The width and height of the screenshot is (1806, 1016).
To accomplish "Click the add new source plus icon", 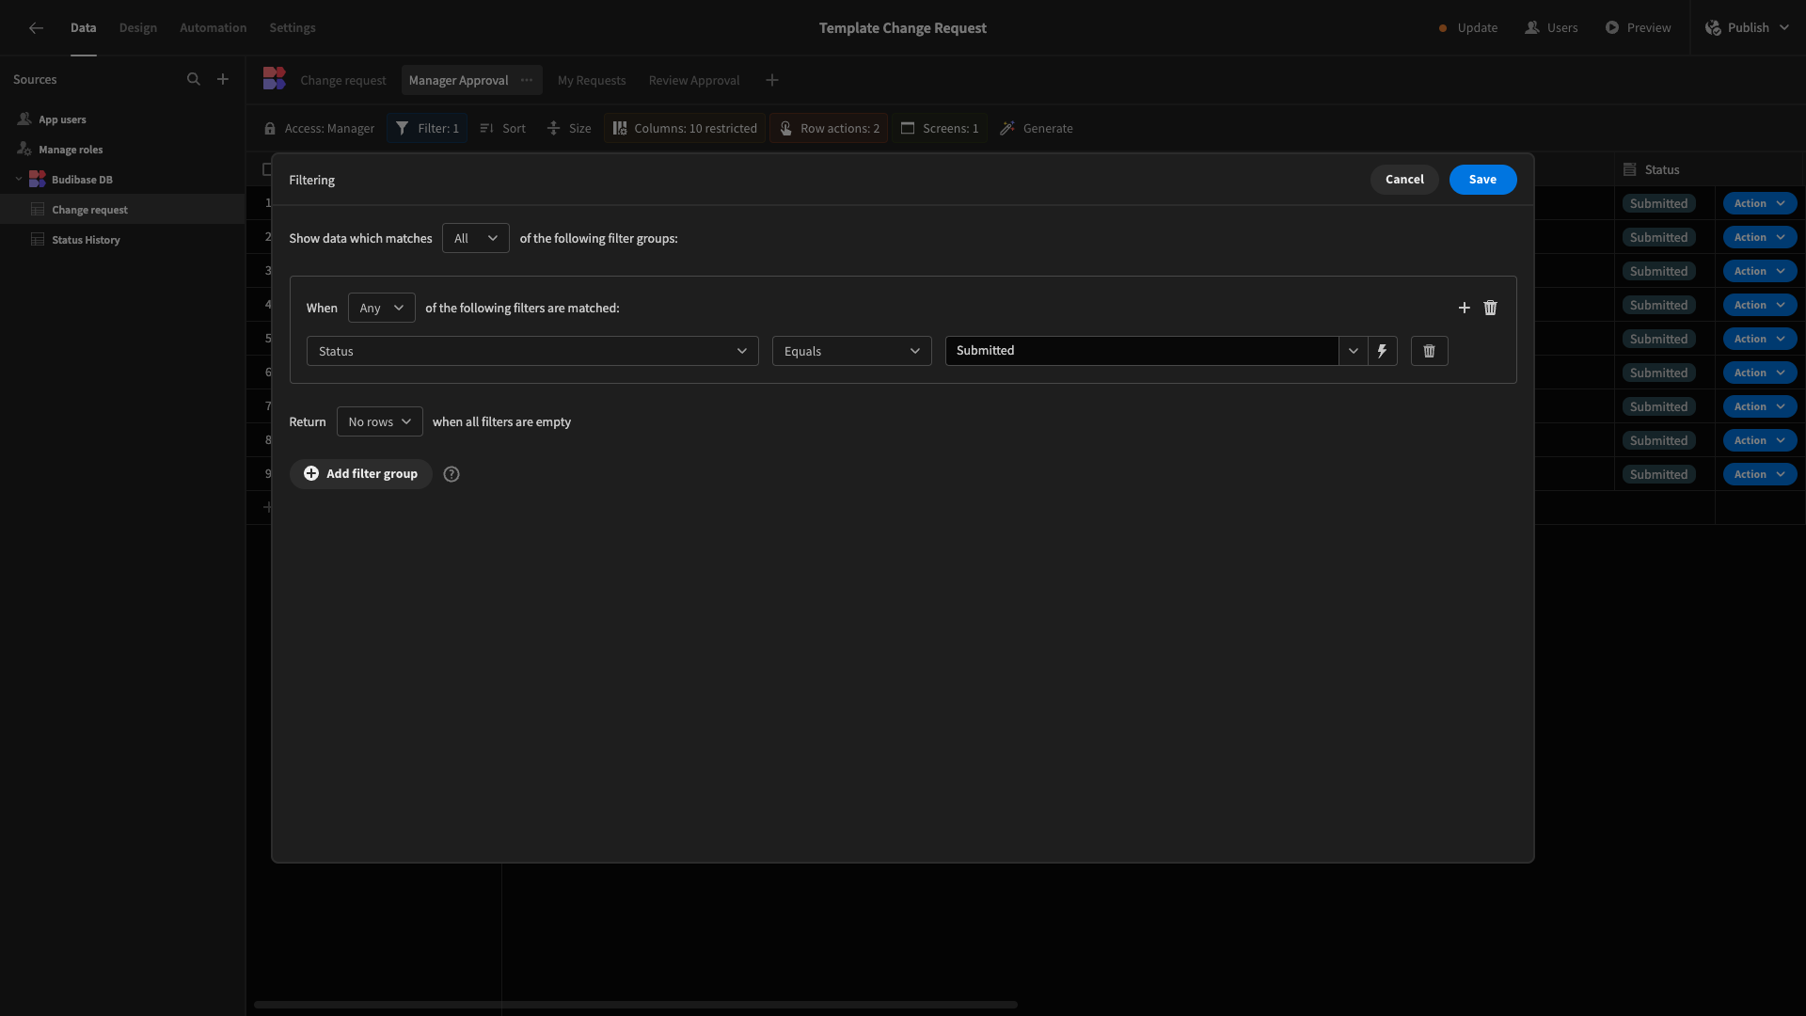I will coord(222,78).
